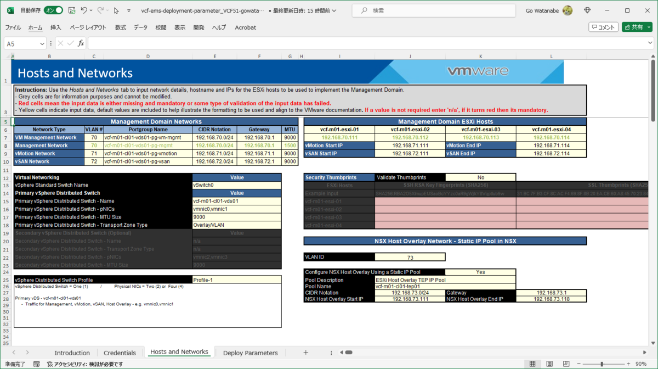
Task: Click the Go Watanabe account avatar
Action: (x=568, y=10)
